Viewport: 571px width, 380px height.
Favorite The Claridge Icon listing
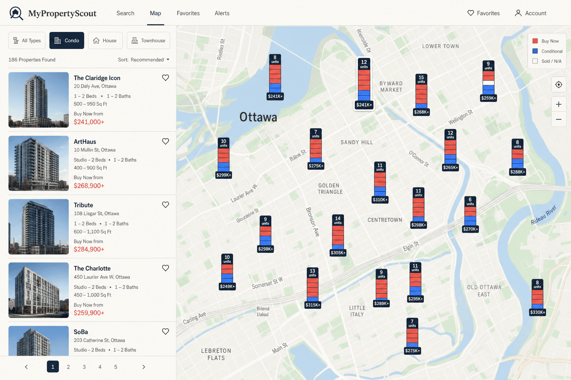[x=165, y=78]
